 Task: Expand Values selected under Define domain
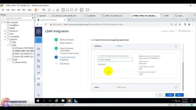coord(66,43)
